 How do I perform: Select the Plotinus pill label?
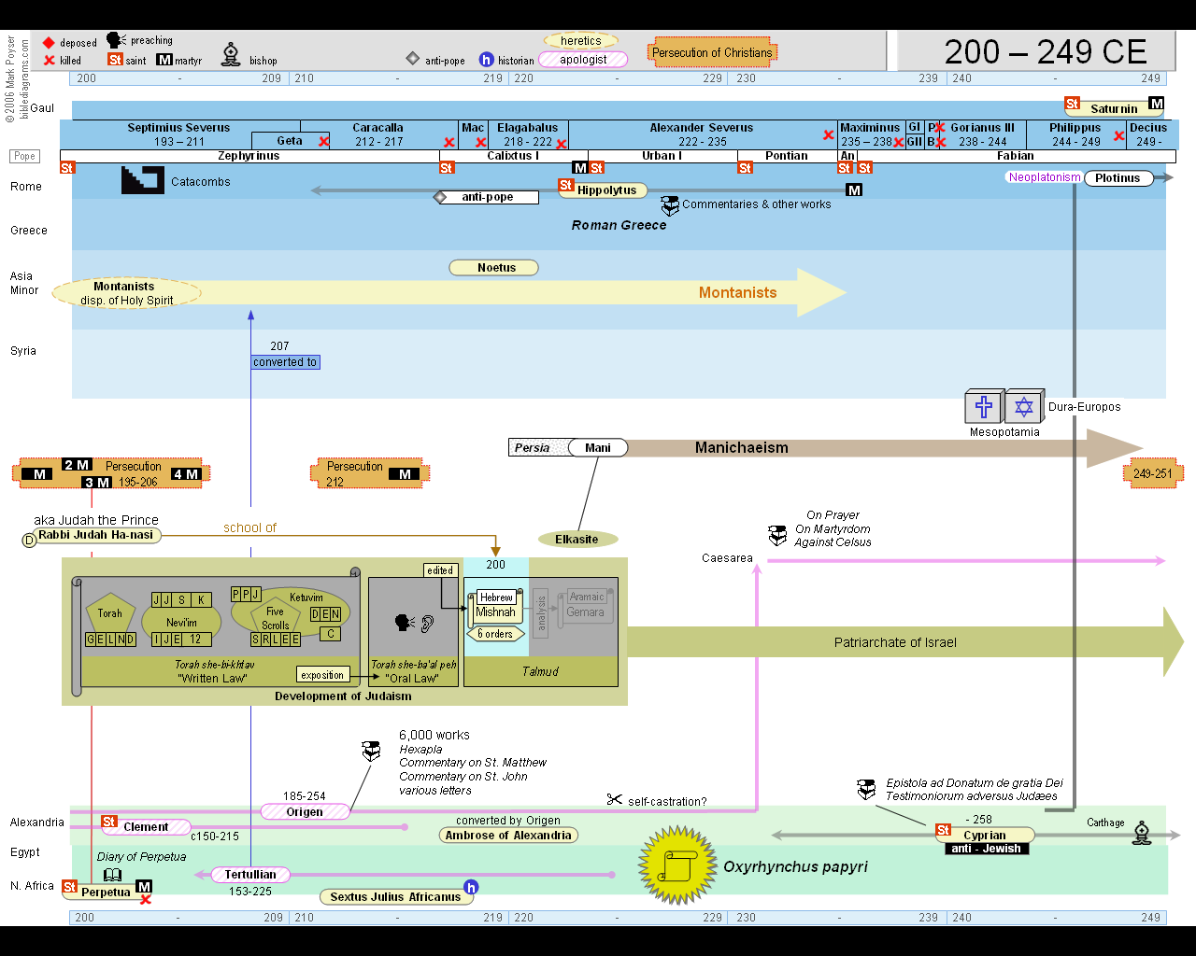[1118, 177]
